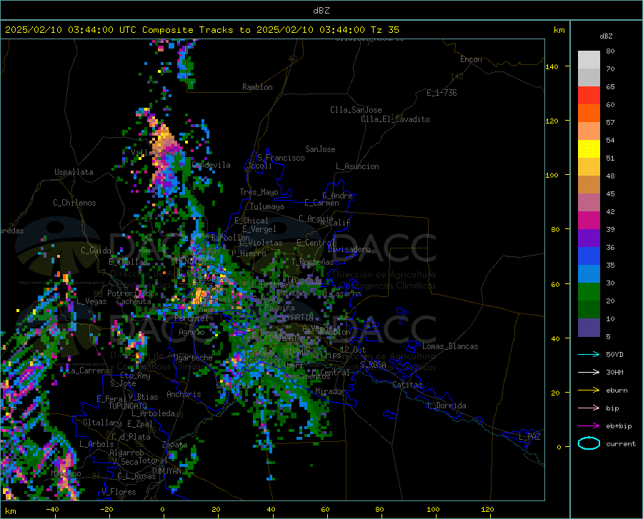Click the 'Agrelo' label
This screenshot has width=643, height=519.
191,332
